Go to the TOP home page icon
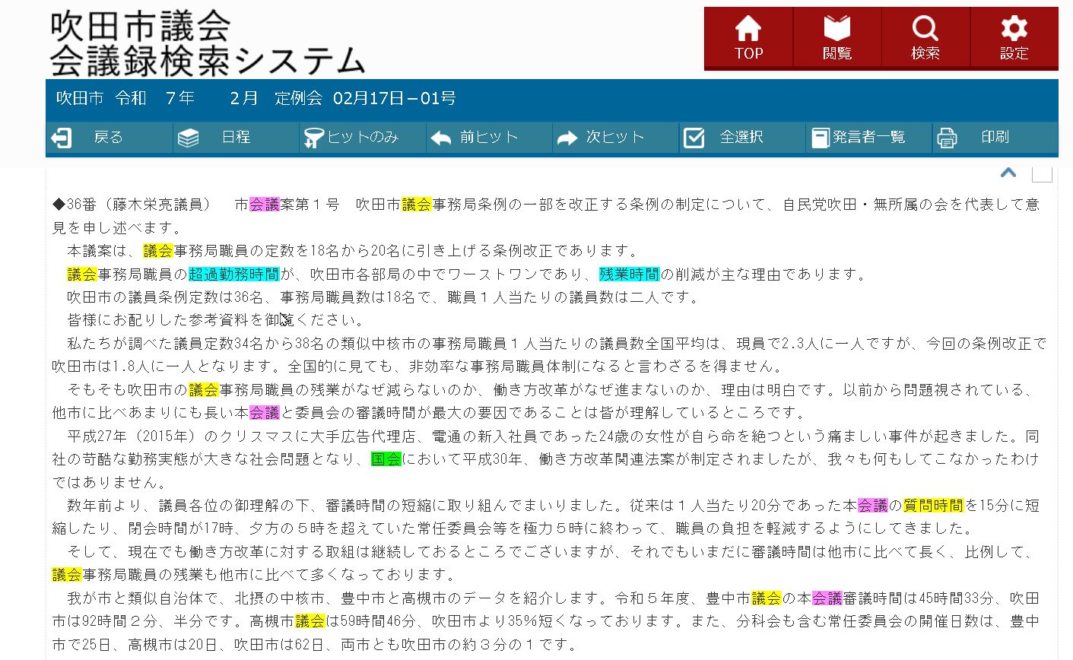 (748, 38)
